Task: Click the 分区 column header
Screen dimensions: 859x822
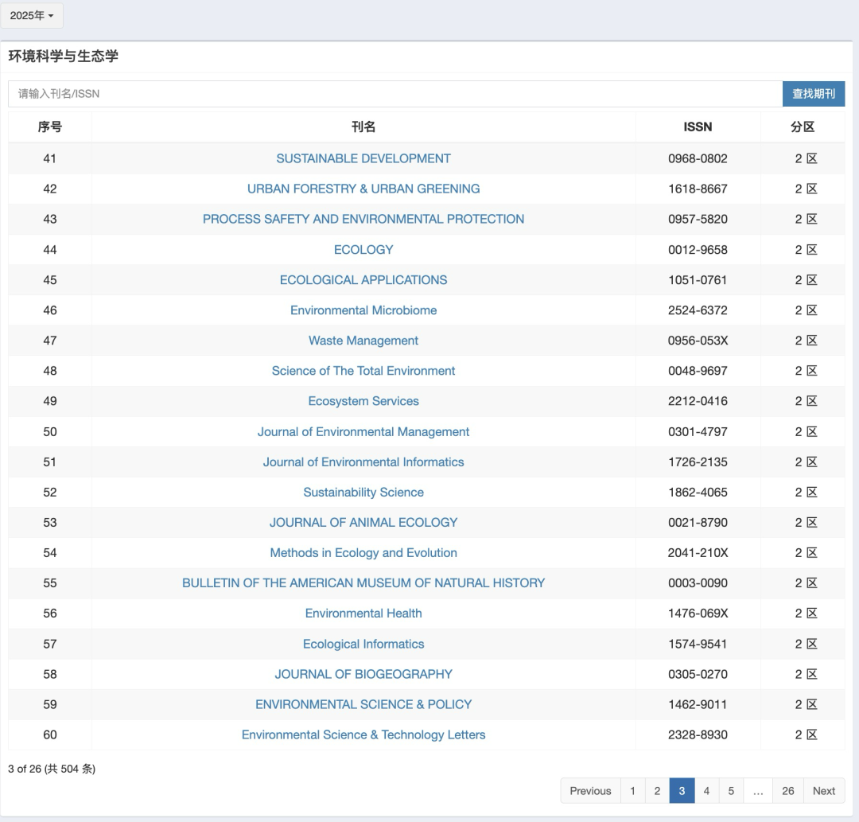Action: 803,127
